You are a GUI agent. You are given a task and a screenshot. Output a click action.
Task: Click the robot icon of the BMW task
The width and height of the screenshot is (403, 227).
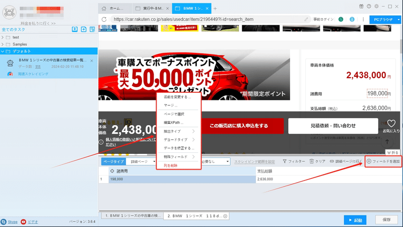click(x=10, y=63)
